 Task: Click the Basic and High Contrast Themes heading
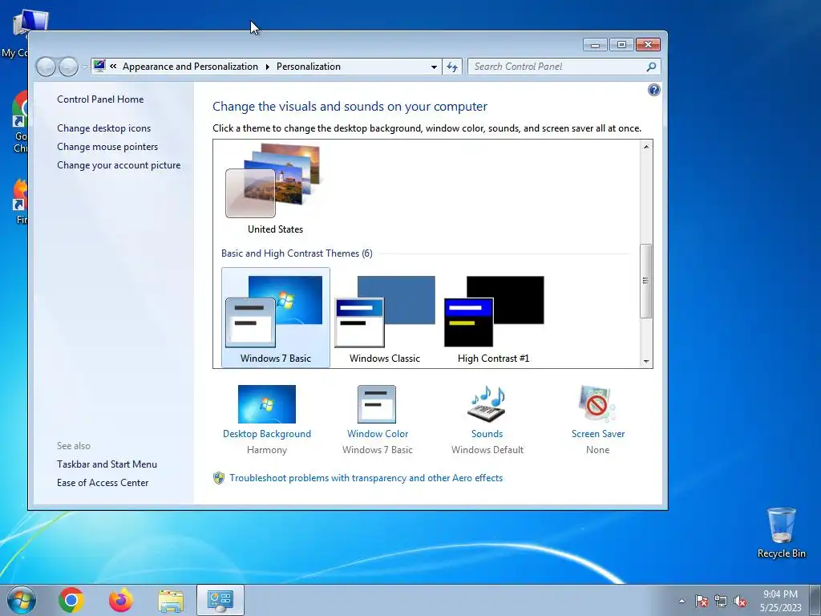pyautogui.click(x=297, y=253)
